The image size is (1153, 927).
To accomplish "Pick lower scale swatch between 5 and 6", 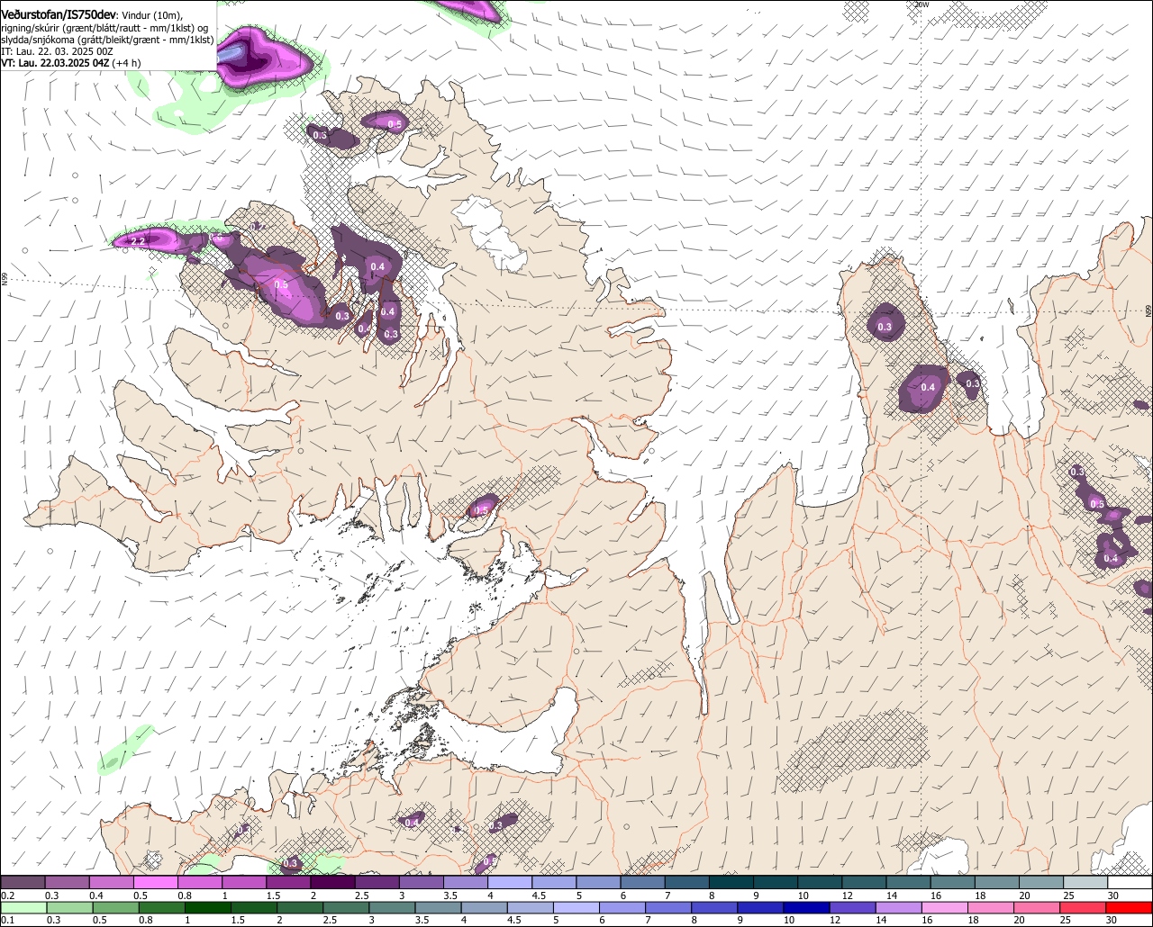I will click(576, 907).
